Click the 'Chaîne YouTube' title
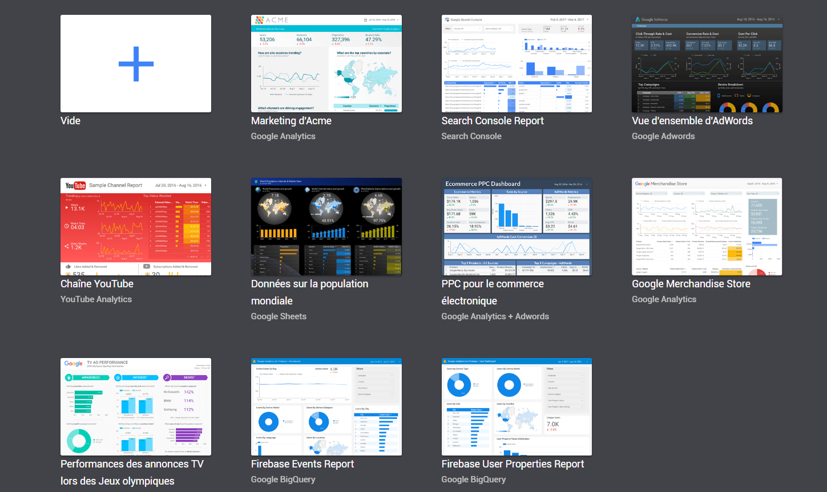 (97, 284)
